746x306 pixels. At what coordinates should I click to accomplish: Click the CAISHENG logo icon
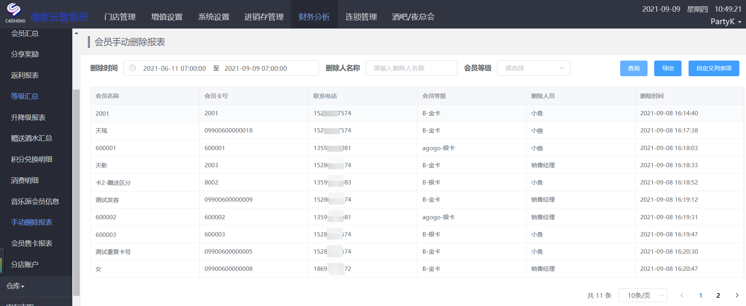coord(15,13)
